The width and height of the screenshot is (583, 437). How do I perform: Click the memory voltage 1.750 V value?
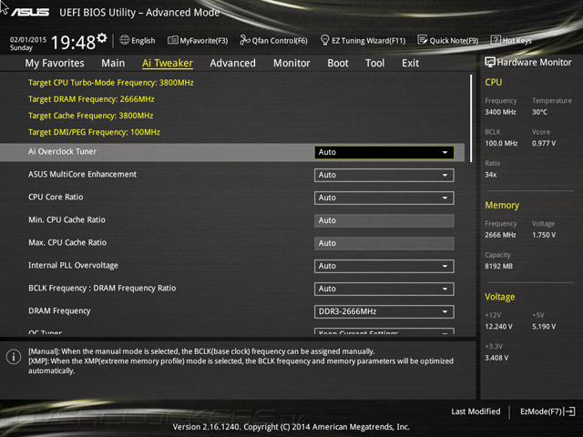(x=544, y=235)
